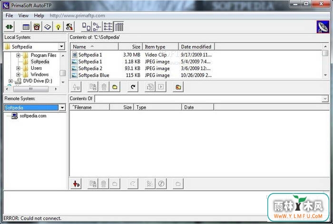Click right arrow of folder tree horizontal scrollbar
Viewport: 333px width, 224px height.
(x=56, y=89)
